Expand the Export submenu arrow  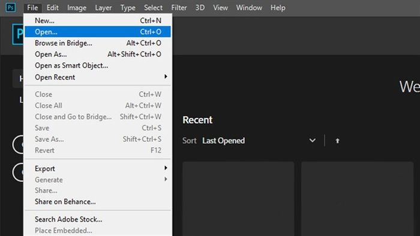point(166,168)
